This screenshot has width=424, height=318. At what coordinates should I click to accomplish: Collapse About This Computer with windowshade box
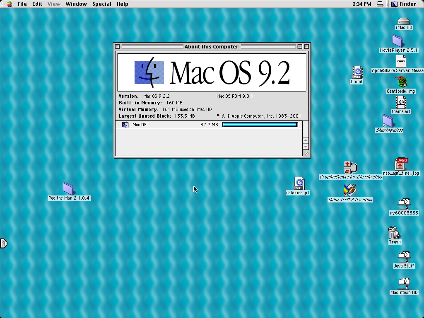pyautogui.click(x=306, y=46)
